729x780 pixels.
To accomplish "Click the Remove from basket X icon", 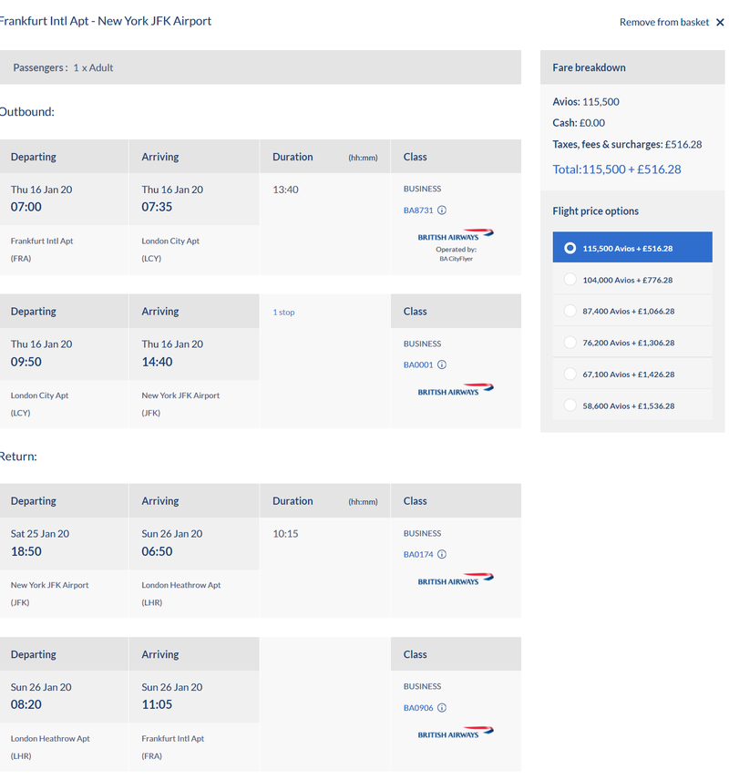I will point(720,23).
